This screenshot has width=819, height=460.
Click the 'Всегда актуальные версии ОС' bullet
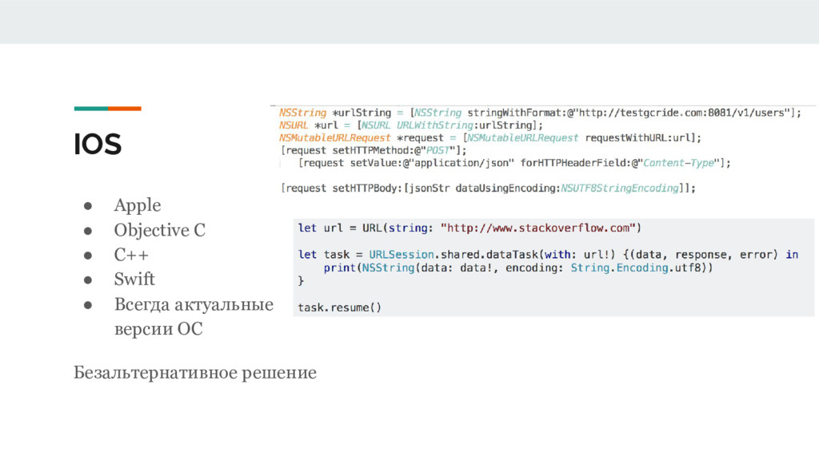pos(194,316)
